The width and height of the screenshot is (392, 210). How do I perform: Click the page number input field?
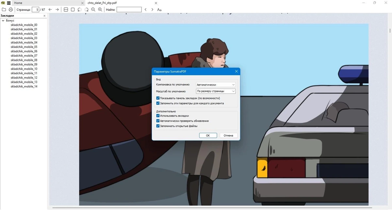[x=35, y=10]
